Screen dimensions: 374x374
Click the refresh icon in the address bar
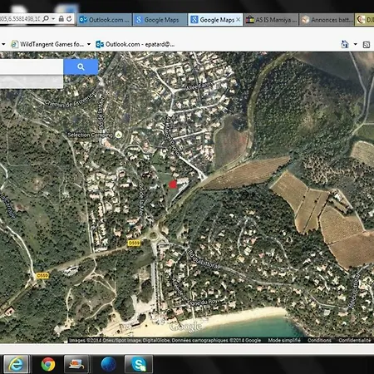click(69, 19)
